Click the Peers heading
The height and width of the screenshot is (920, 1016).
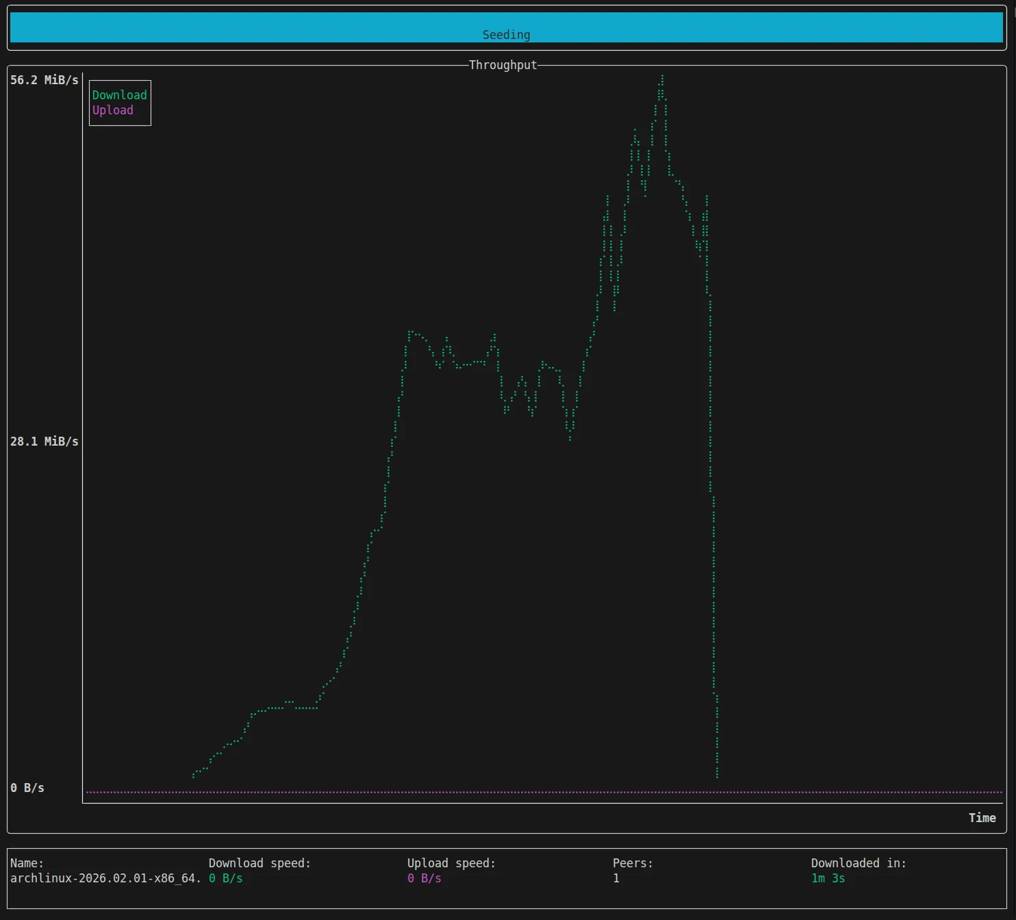[633, 863]
